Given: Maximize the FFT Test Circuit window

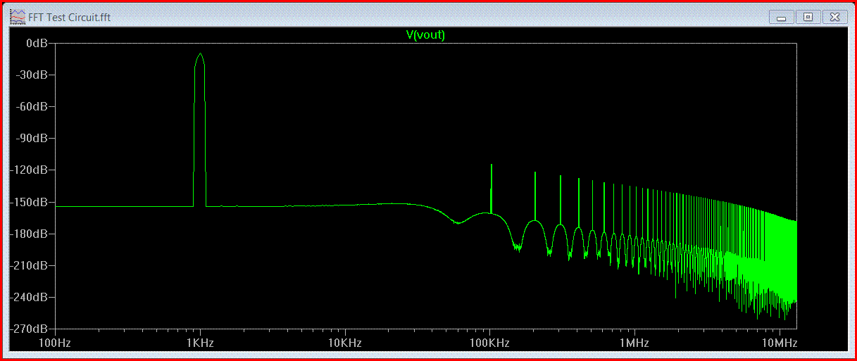Looking at the screenshot, I should pos(808,17).
